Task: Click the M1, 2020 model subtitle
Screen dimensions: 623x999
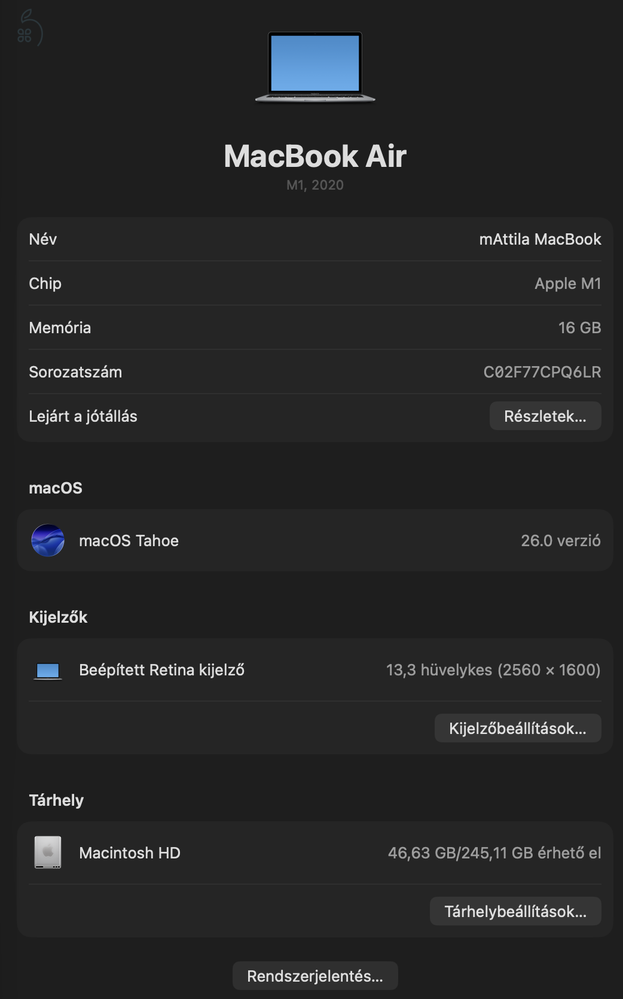Action: pyautogui.click(x=314, y=185)
